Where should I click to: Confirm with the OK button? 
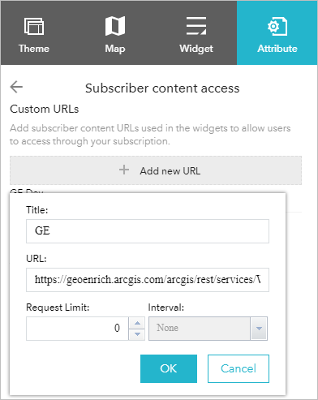[169, 368]
